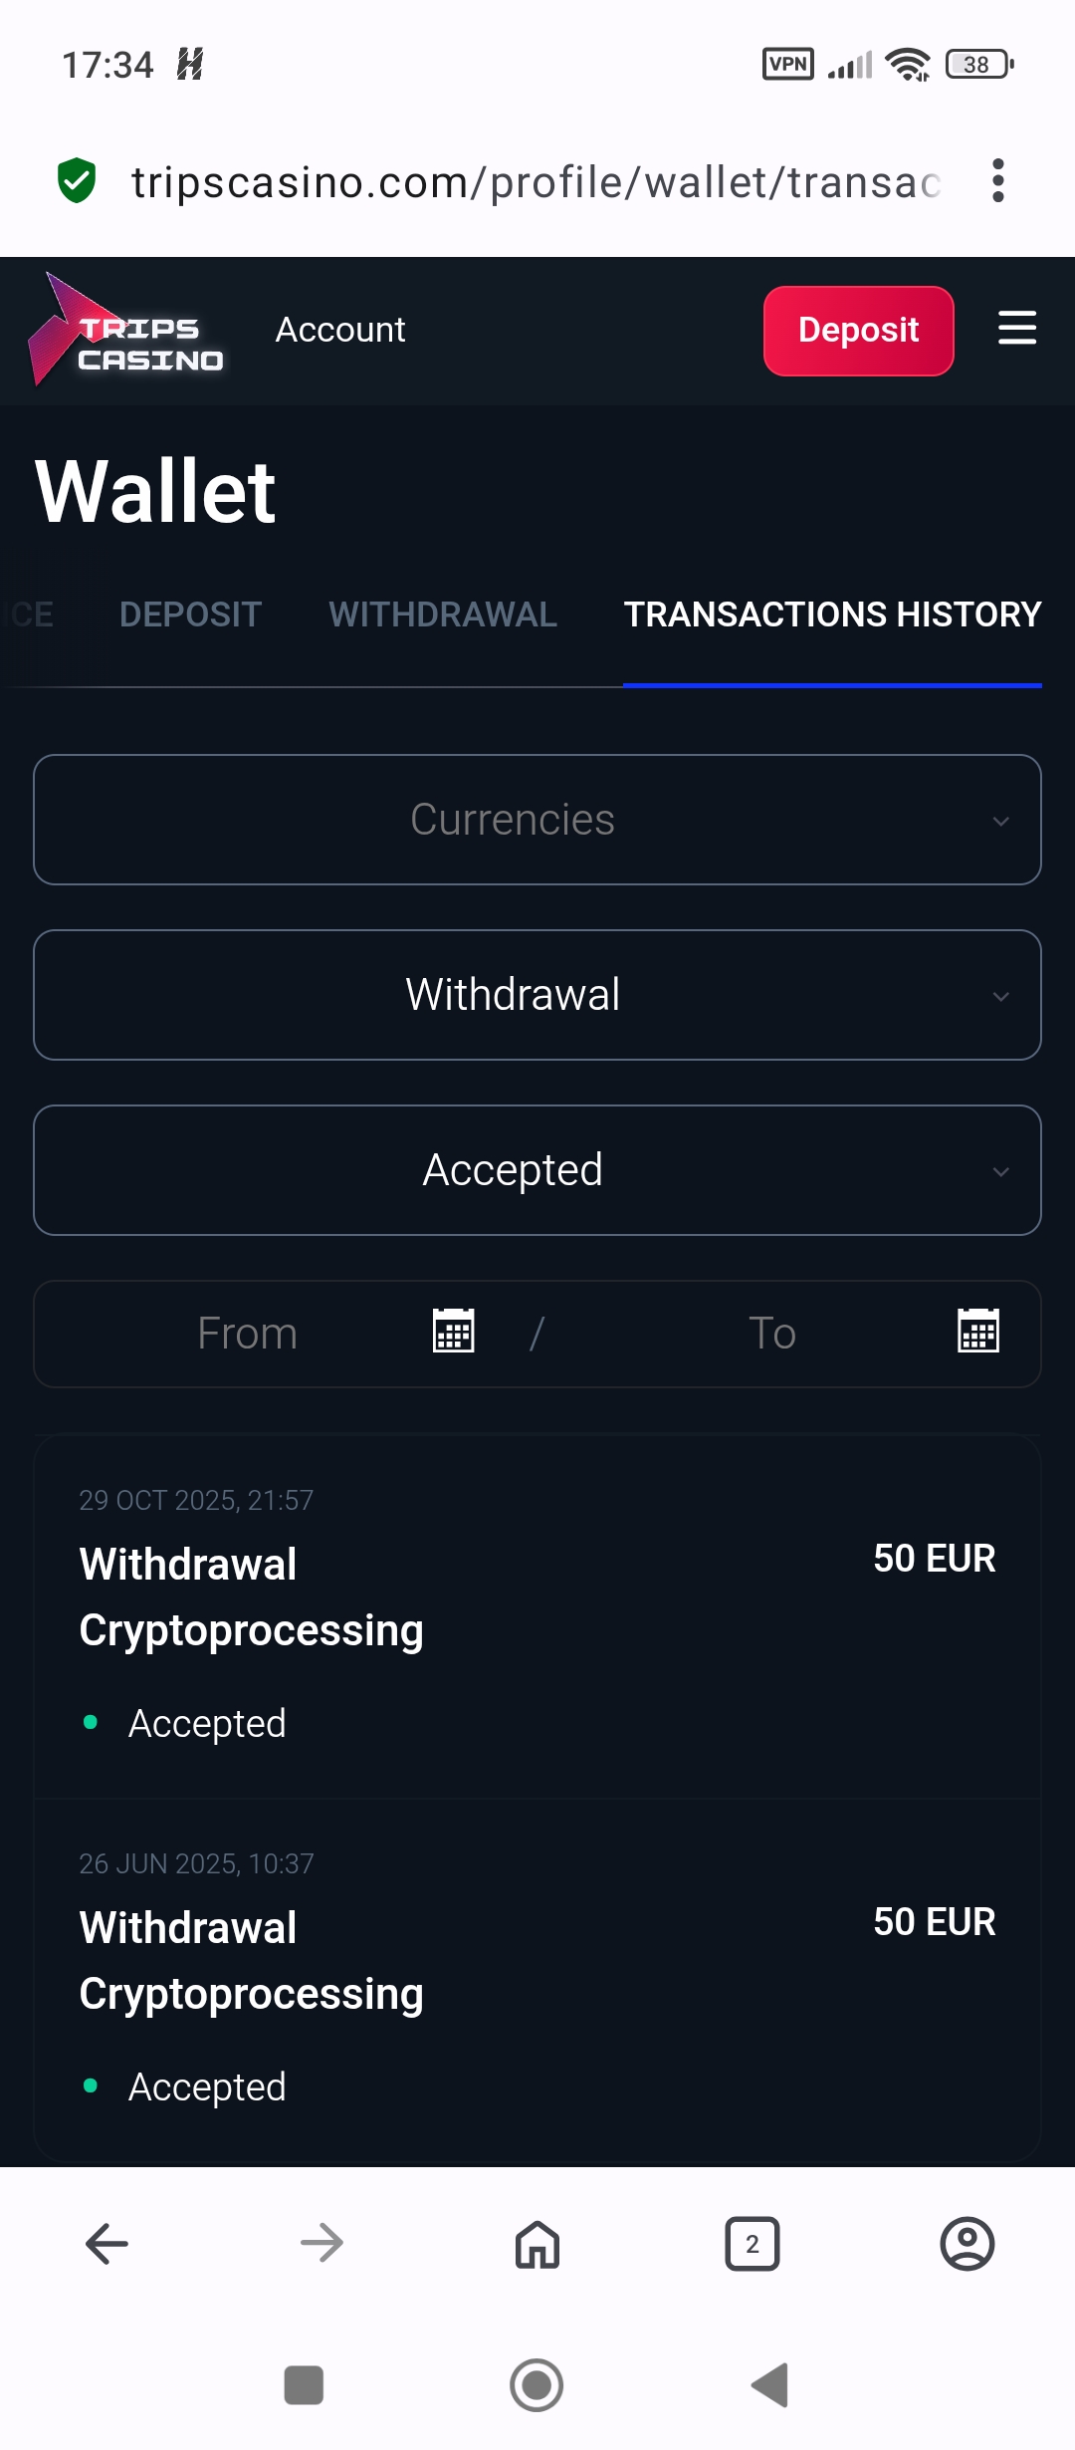Open the Withdrawal type filter dropdown
Image resolution: width=1075 pixels, height=2450 pixels.
(x=537, y=995)
